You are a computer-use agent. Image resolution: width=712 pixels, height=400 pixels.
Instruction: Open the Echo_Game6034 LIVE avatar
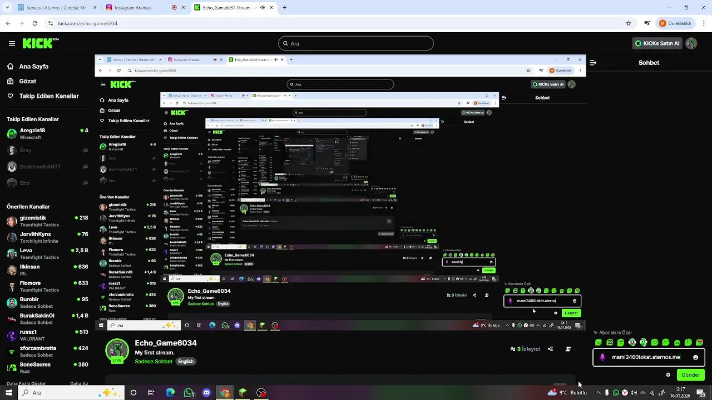point(117,351)
